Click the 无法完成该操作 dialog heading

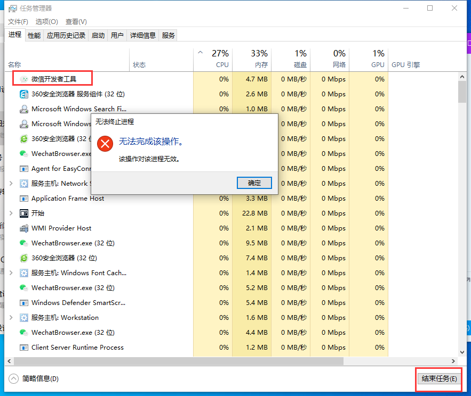[151, 142]
